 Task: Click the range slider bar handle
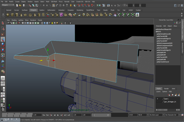pos(101,115)
